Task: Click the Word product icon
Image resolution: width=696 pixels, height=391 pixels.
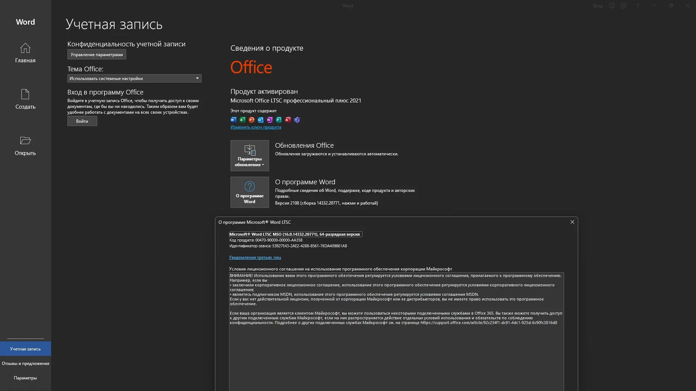Action: [x=233, y=120]
